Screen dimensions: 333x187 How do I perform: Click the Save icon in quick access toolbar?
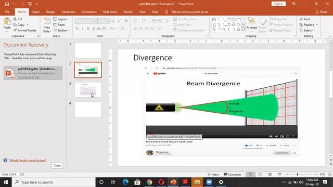tap(7, 4)
